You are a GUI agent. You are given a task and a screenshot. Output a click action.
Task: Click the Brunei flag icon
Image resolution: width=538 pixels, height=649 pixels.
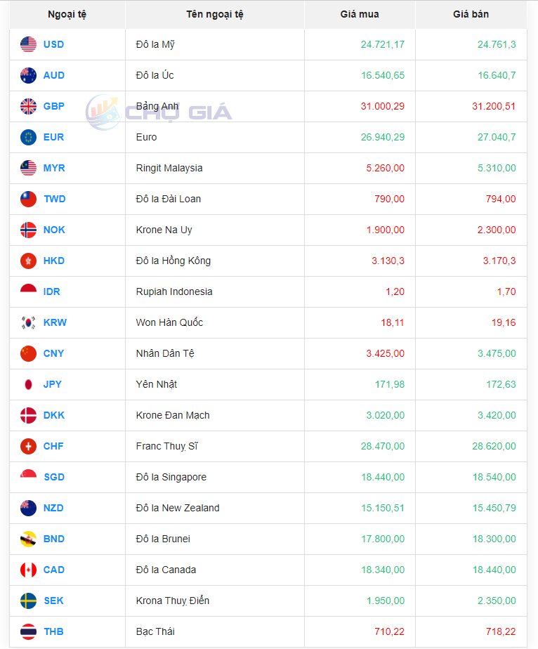(28, 539)
